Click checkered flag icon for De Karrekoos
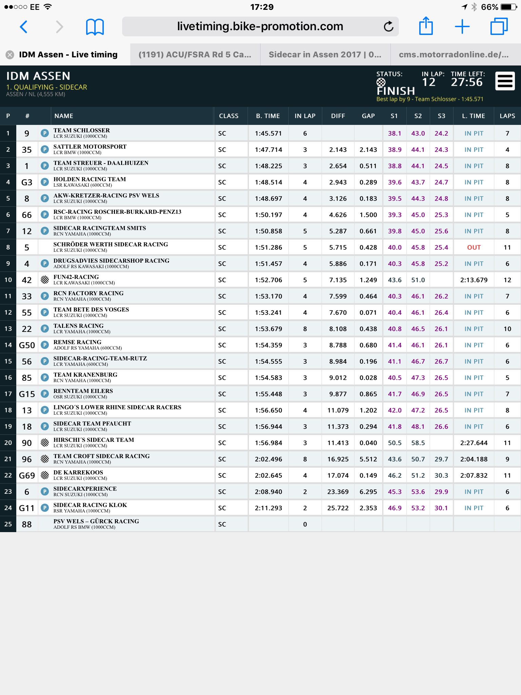The image size is (521, 695). [44, 475]
